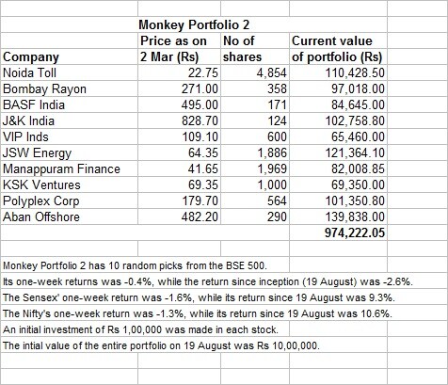Viewport: 448px width, 385px height.
Task: Select Noida Toll value cell 110,428.50
Action: coord(338,72)
